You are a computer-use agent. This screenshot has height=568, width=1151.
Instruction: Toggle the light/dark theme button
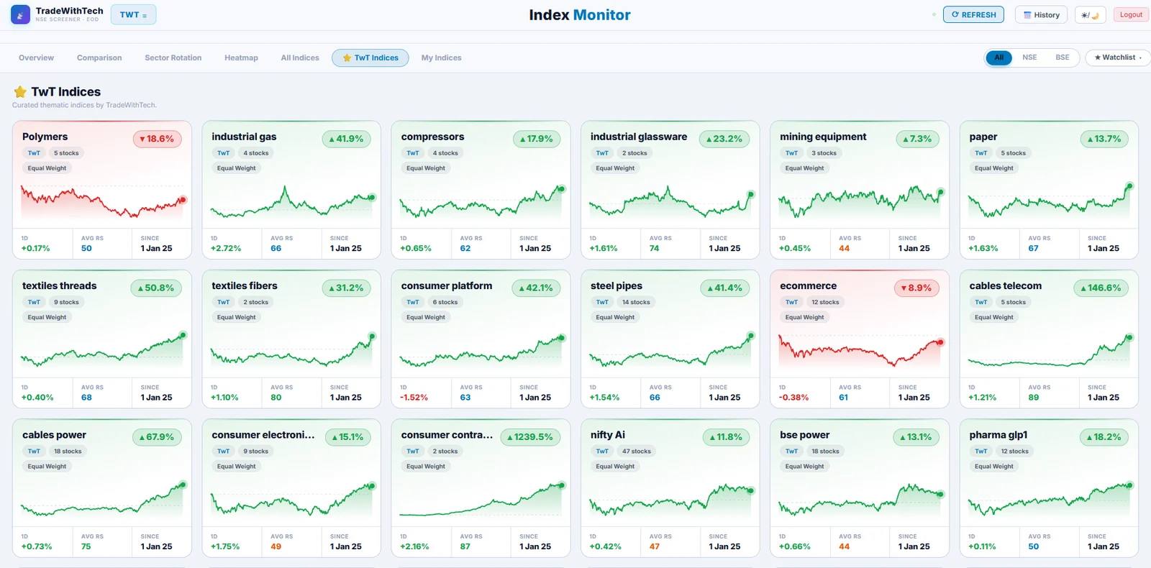[x=1090, y=15]
